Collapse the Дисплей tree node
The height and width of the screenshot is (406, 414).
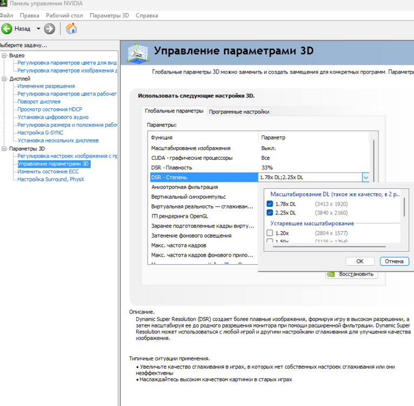[x=4, y=79]
